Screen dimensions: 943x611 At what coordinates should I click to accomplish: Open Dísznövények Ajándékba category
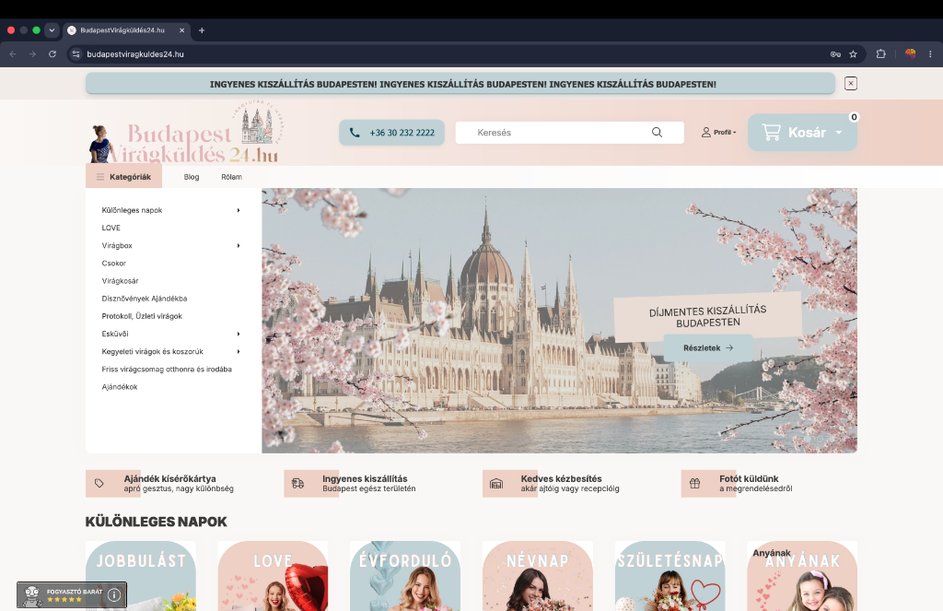tap(145, 299)
